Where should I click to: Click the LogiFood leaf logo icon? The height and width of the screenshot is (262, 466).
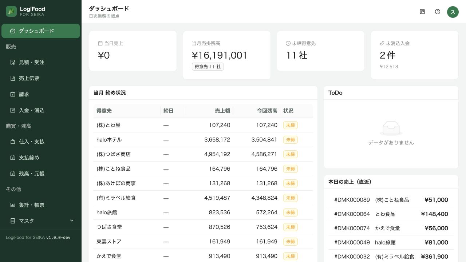pyautogui.click(x=11, y=11)
